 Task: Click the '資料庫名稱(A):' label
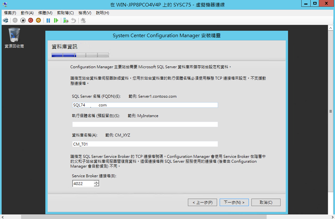click(85, 135)
